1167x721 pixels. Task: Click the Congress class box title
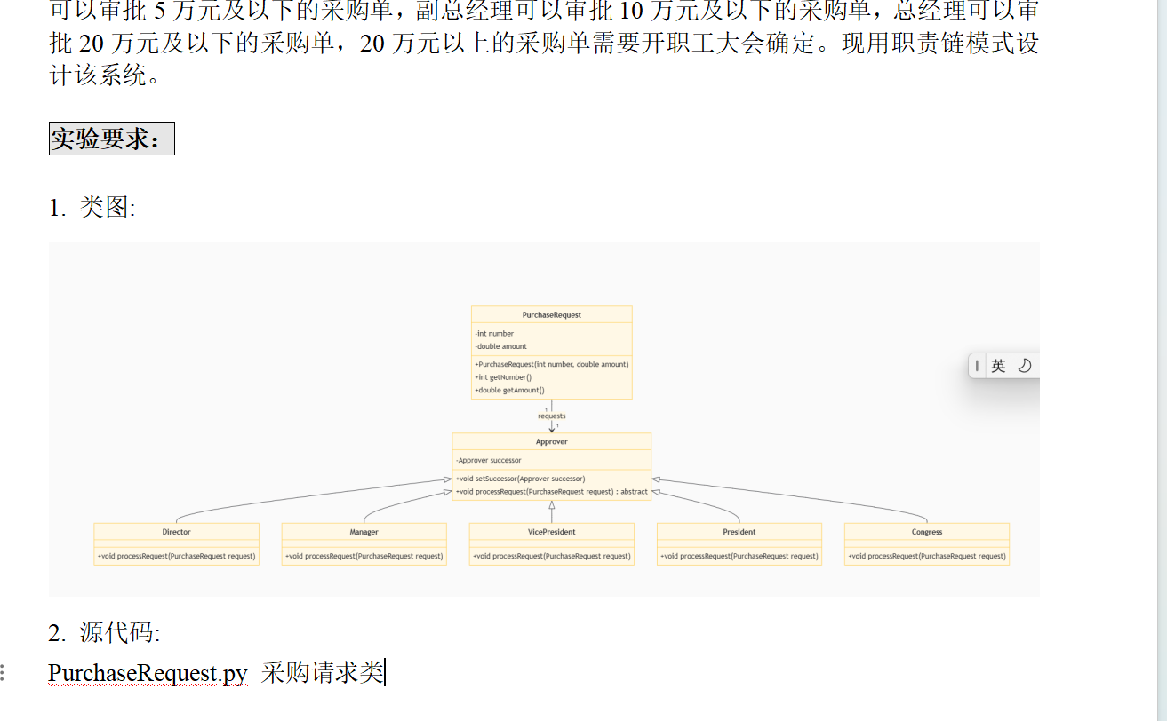(x=926, y=532)
